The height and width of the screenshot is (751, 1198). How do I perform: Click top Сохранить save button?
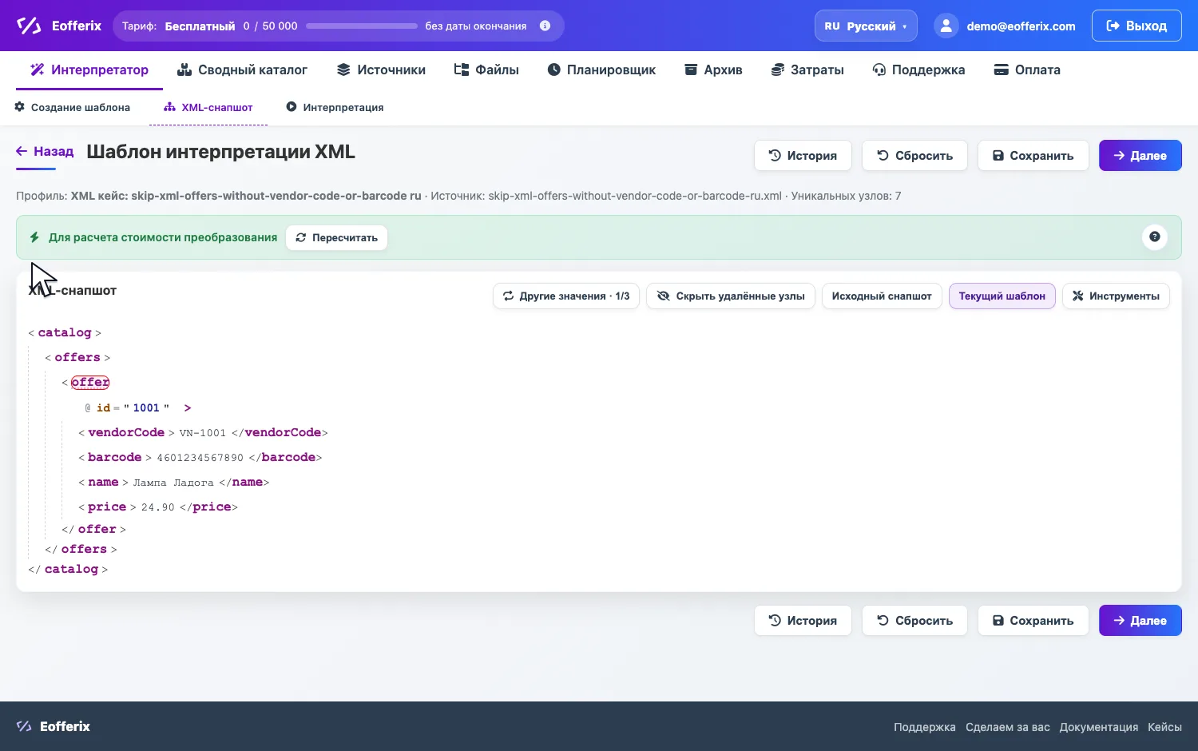click(x=1033, y=156)
